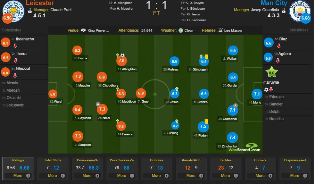Viewport: 315px width, 184px height.
Task: Select Maguire's 7.2 rating circle on pitch
Action: 78,77
